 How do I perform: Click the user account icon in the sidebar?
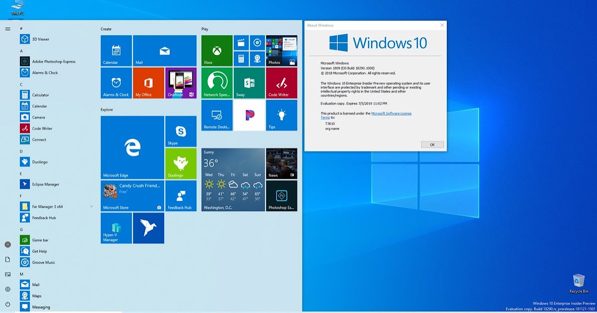[x=8, y=243]
